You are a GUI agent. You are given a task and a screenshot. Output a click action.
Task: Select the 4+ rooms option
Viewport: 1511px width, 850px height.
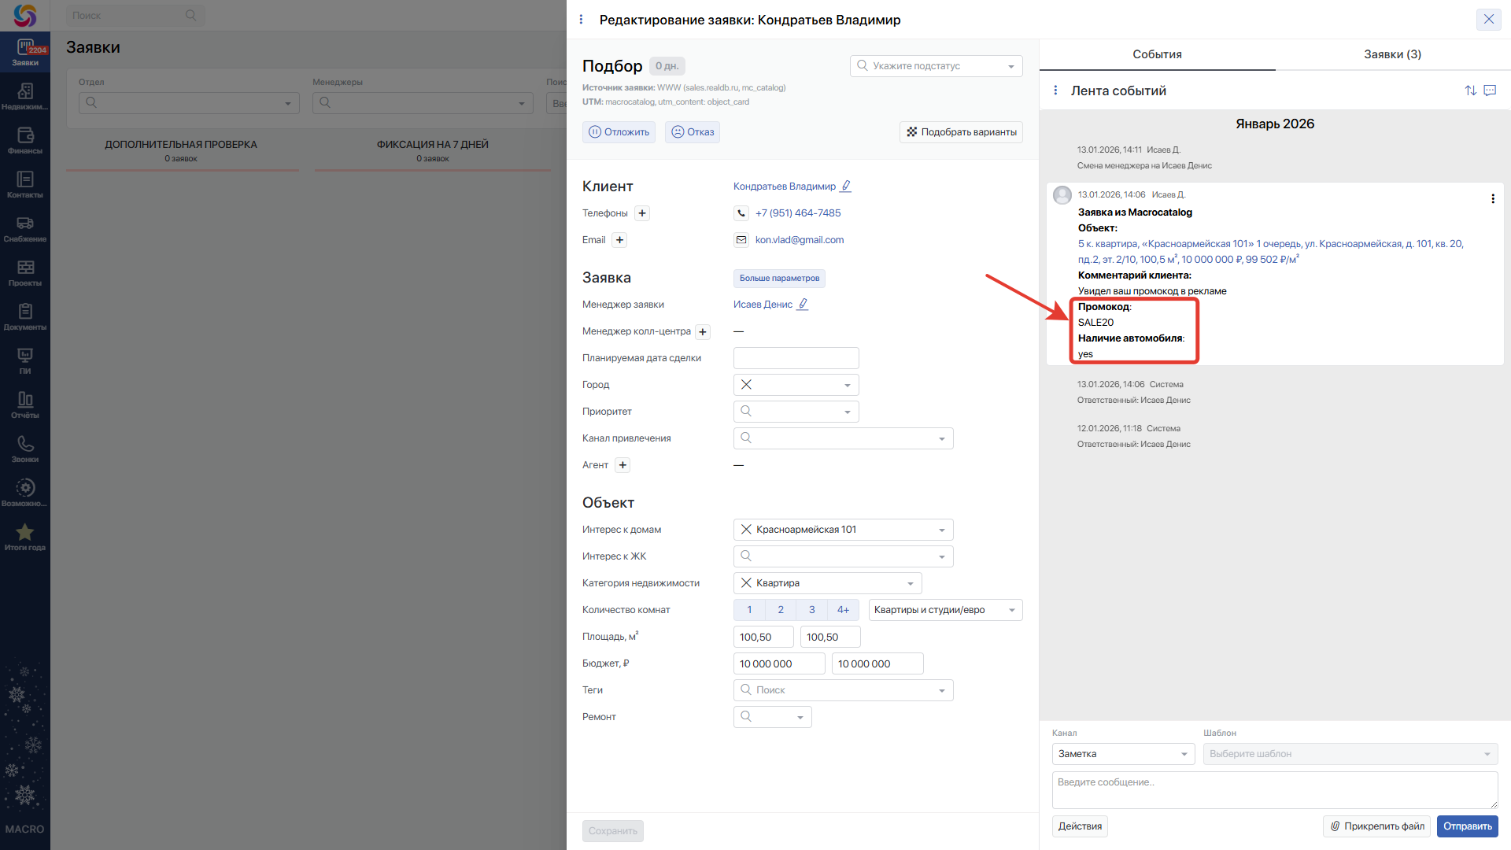[x=843, y=610]
